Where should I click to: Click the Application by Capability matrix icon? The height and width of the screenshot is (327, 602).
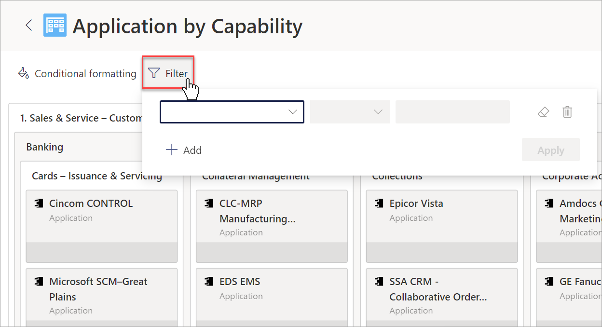point(55,25)
